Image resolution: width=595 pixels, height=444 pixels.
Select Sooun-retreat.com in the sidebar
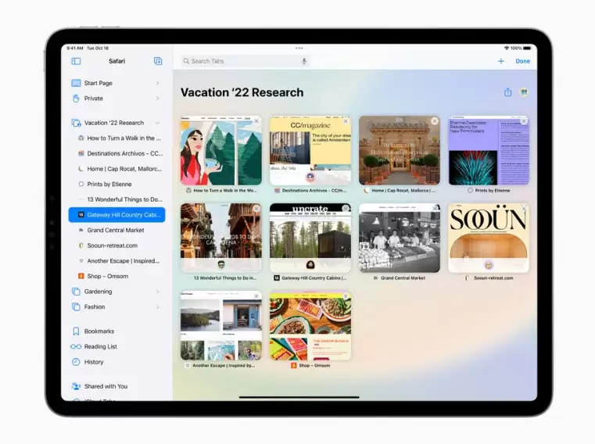pyautogui.click(x=116, y=245)
